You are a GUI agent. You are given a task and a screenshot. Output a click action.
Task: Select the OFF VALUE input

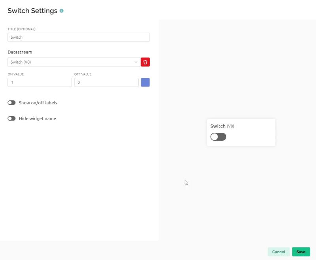tap(106, 82)
